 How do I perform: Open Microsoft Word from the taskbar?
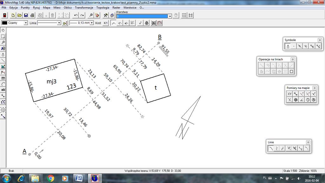coord(79,178)
